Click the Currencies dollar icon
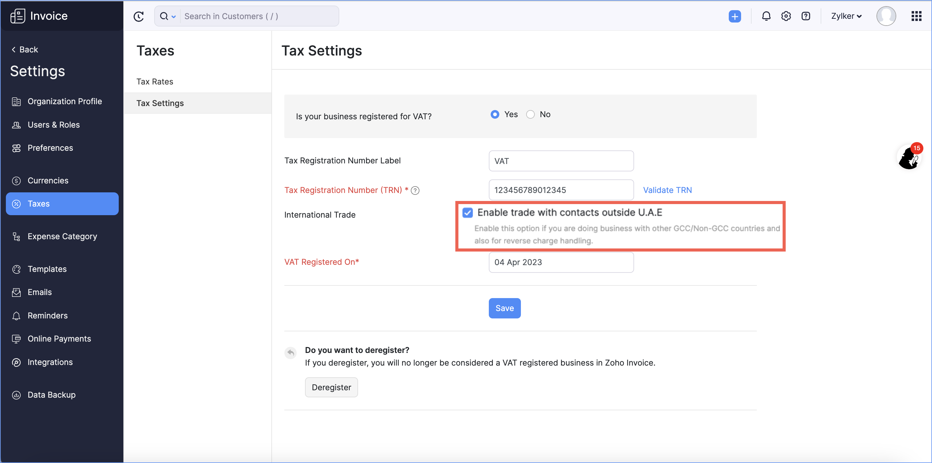This screenshot has height=463, width=932. point(16,181)
